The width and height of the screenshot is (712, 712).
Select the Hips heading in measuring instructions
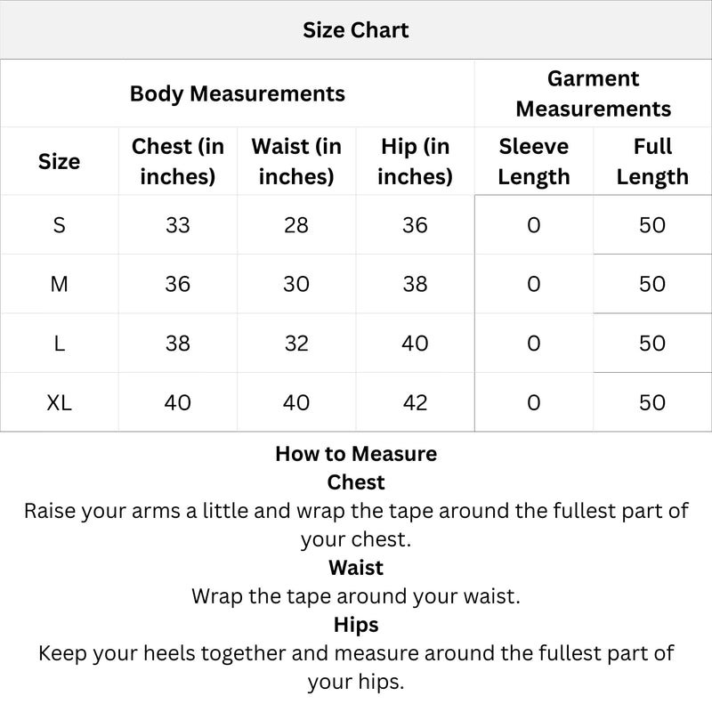356,625
